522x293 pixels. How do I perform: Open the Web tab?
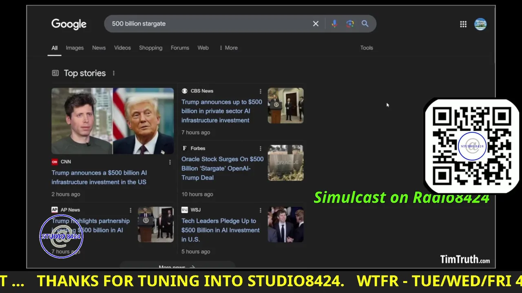(203, 48)
